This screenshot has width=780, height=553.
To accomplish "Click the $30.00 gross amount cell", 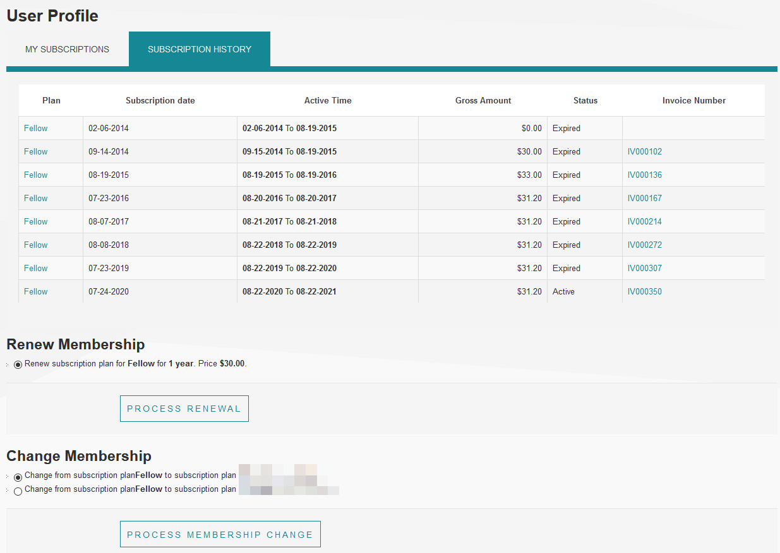I will click(x=483, y=151).
